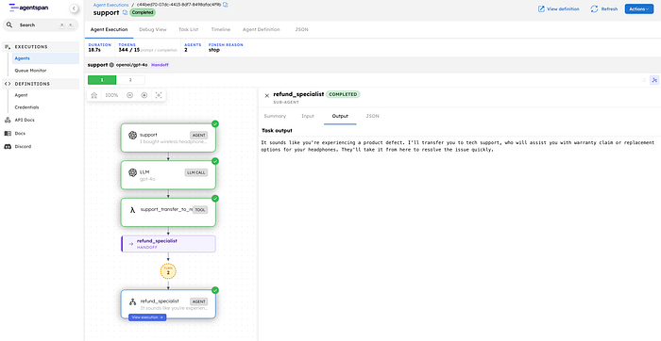Select the LLM gpt-4o node
The width and height of the screenshot is (661, 341).
coord(168,174)
